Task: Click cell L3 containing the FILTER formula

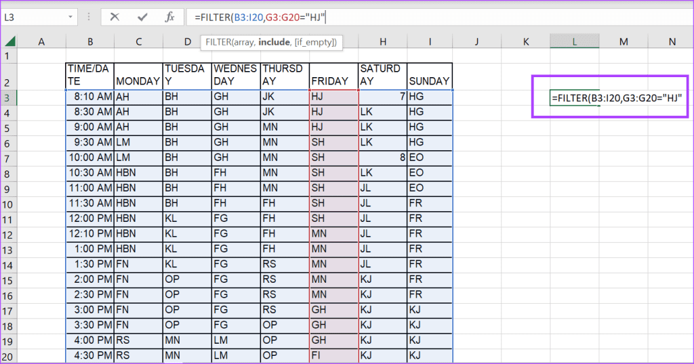Action: (574, 97)
